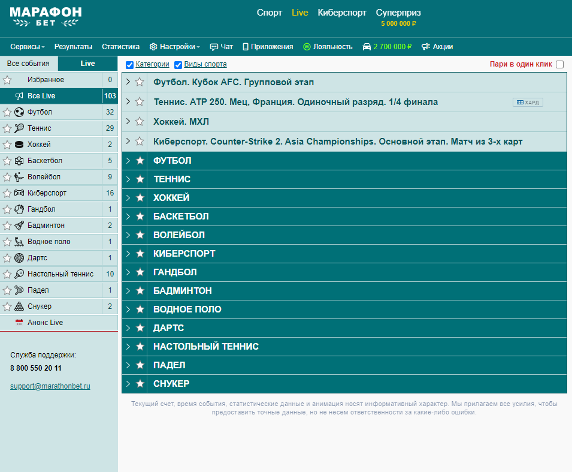Go to the Спорт top menu
This screenshot has width=572, height=472.
(x=269, y=13)
